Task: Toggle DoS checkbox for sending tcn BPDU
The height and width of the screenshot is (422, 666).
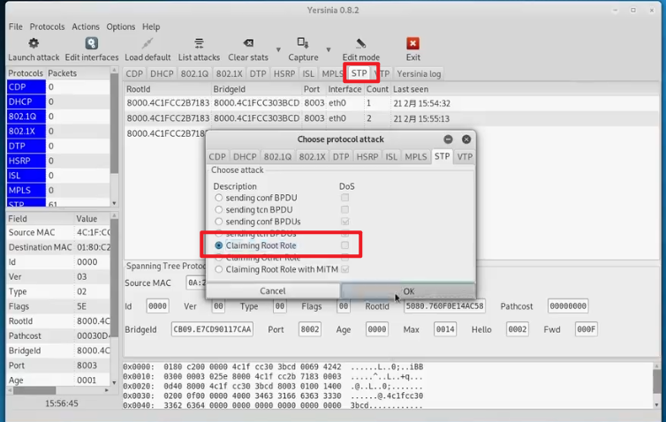Action: (x=344, y=210)
